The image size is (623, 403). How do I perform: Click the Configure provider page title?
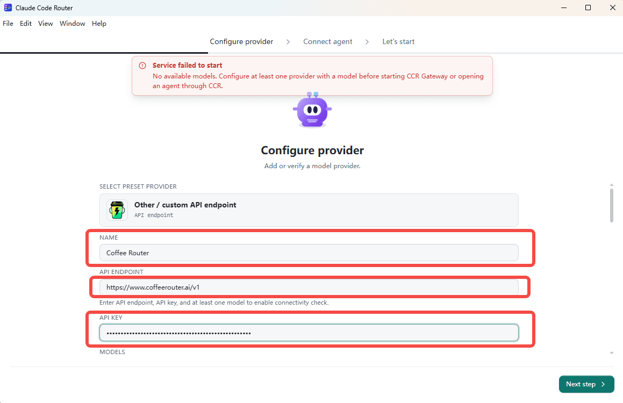coord(312,150)
